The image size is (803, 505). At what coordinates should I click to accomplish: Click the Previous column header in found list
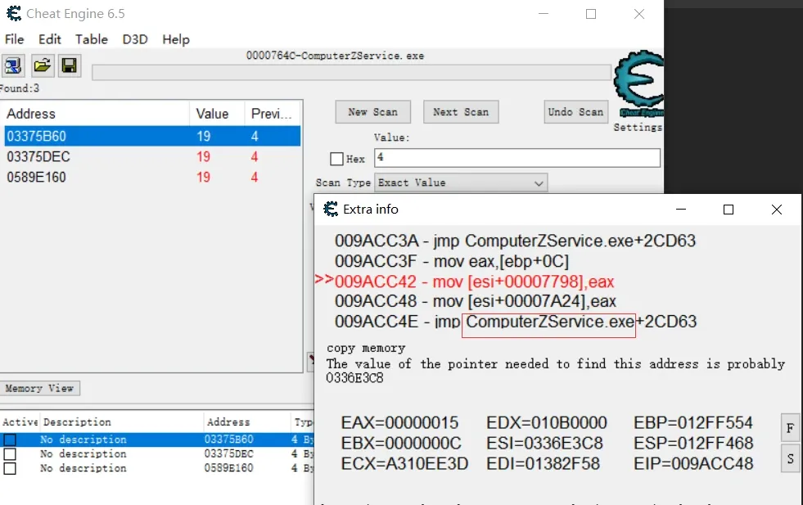click(x=272, y=114)
